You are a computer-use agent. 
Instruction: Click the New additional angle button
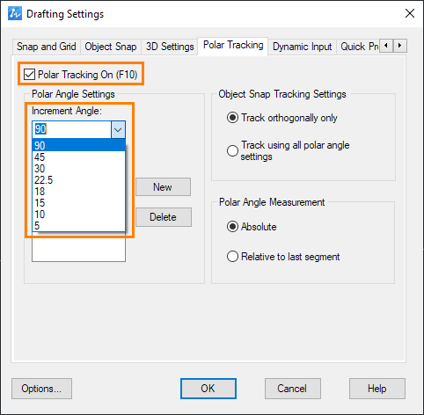pyautogui.click(x=163, y=187)
